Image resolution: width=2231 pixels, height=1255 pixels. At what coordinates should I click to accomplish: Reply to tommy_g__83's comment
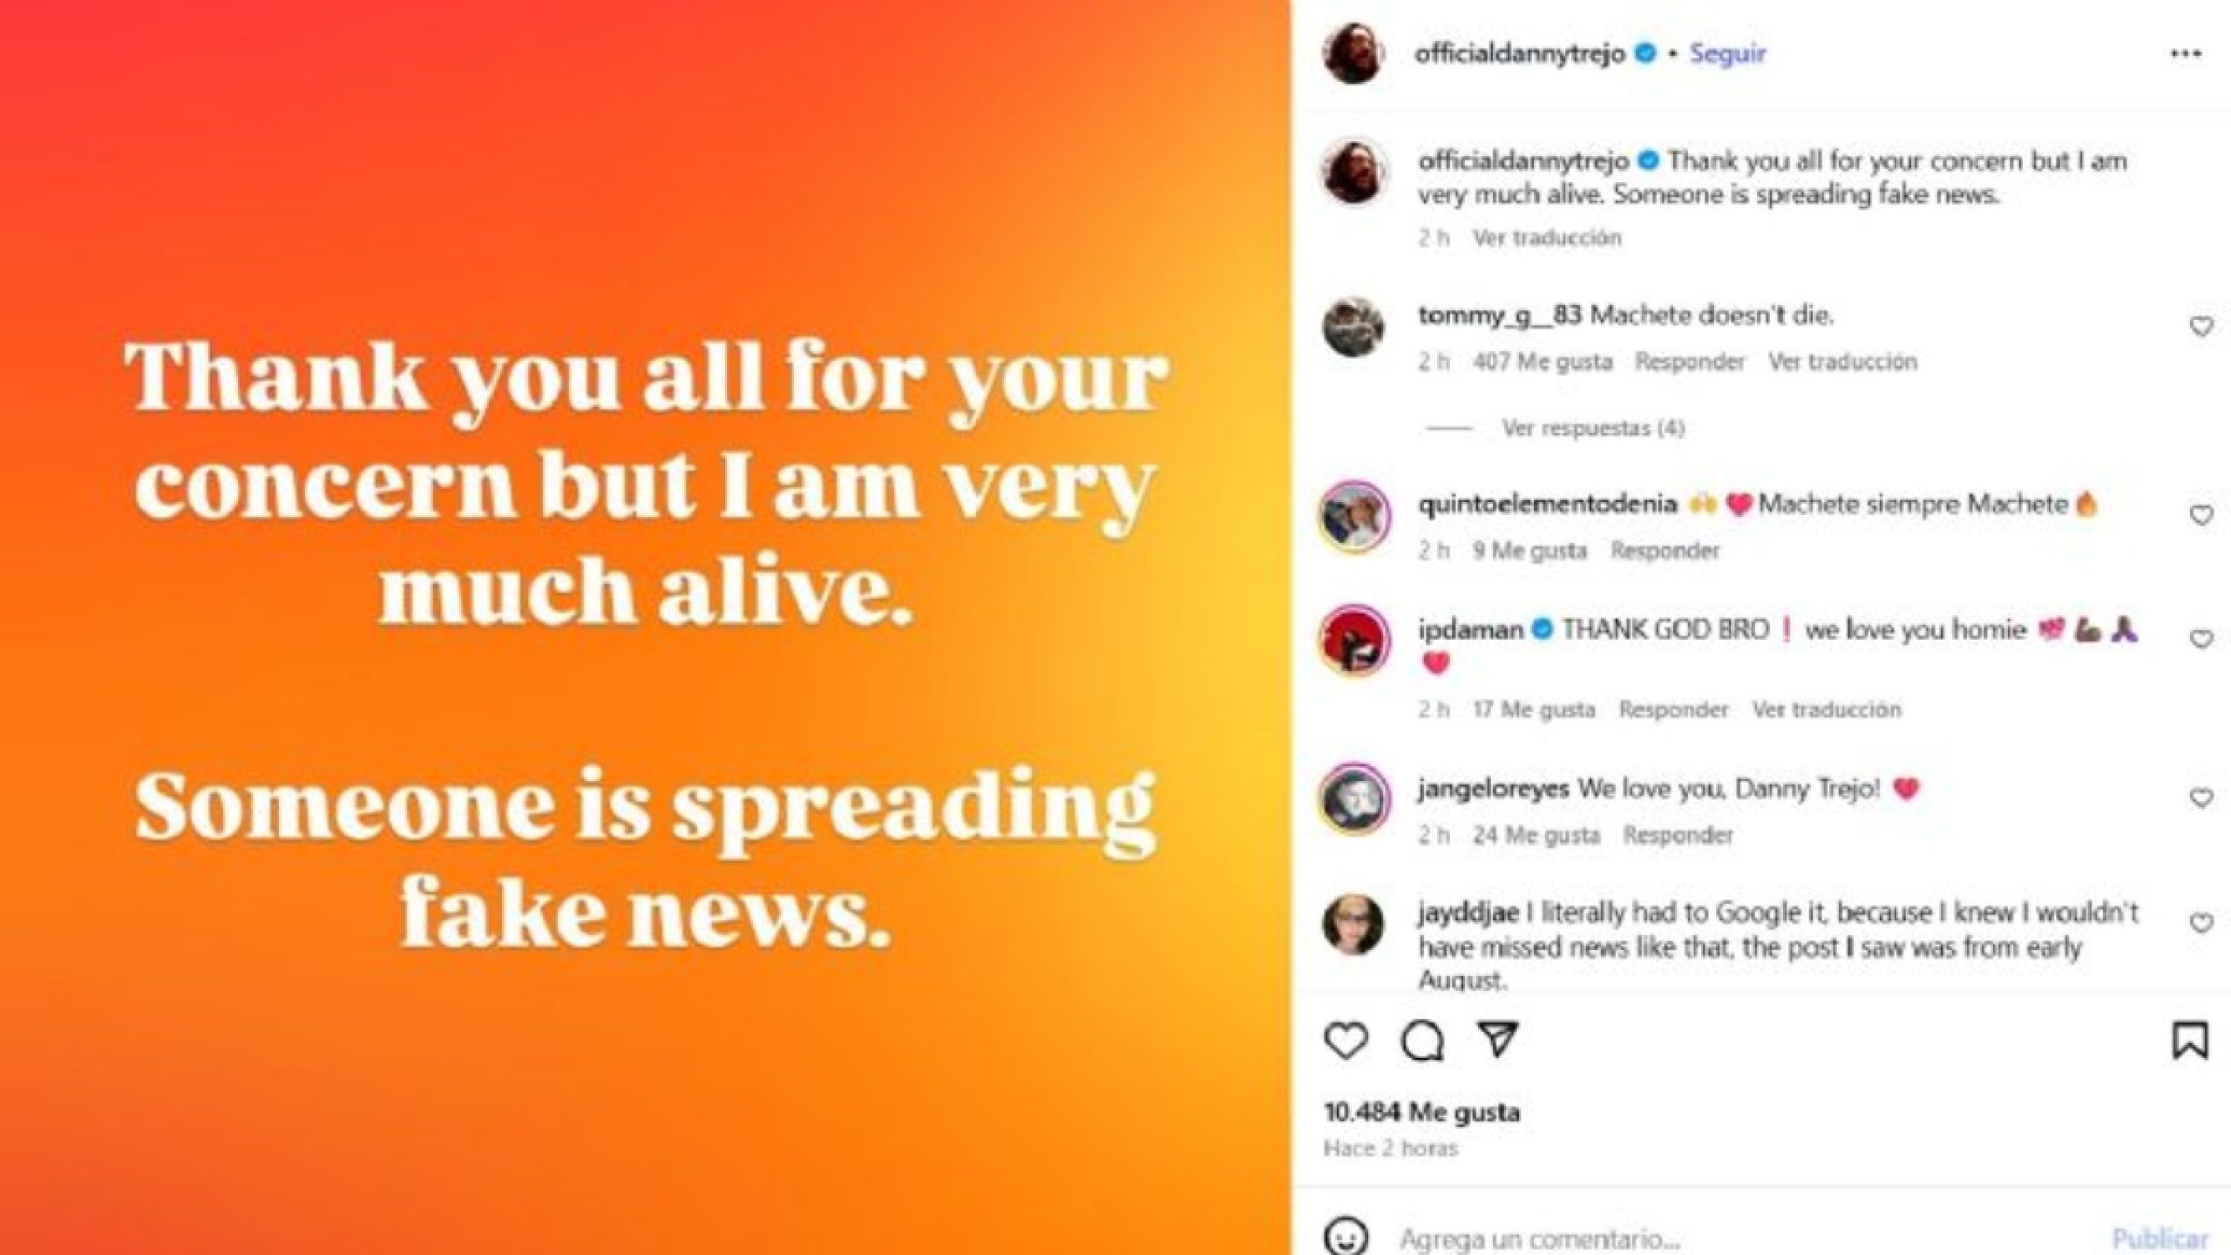click(x=1690, y=362)
